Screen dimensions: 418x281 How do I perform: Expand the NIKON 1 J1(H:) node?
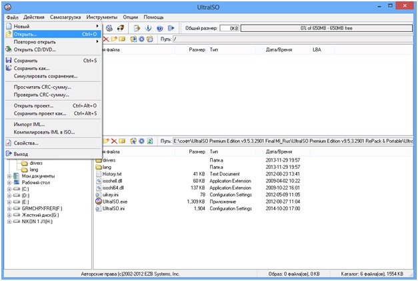(x=9, y=222)
